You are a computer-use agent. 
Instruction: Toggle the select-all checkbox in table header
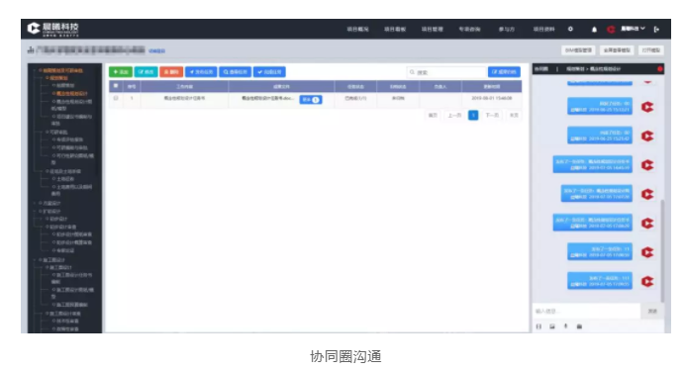[116, 86]
